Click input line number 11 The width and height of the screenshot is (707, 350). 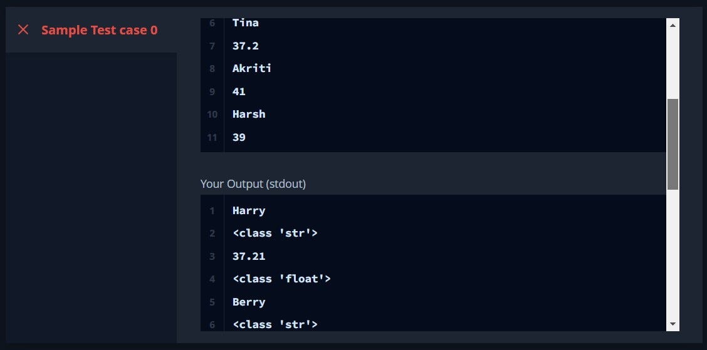tap(212, 137)
